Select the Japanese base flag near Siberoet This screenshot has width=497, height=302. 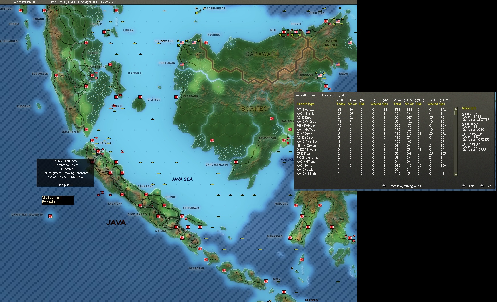coord(21,10)
